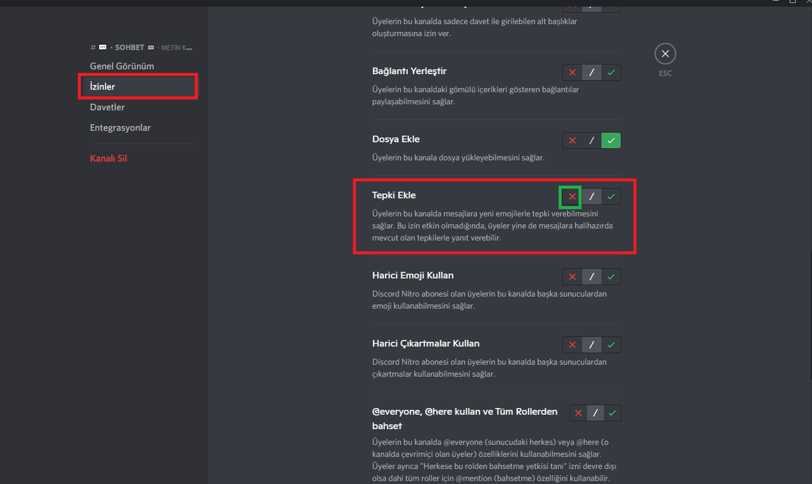Allow the @everyone, @here mention permission
812x484 pixels.
point(612,413)
